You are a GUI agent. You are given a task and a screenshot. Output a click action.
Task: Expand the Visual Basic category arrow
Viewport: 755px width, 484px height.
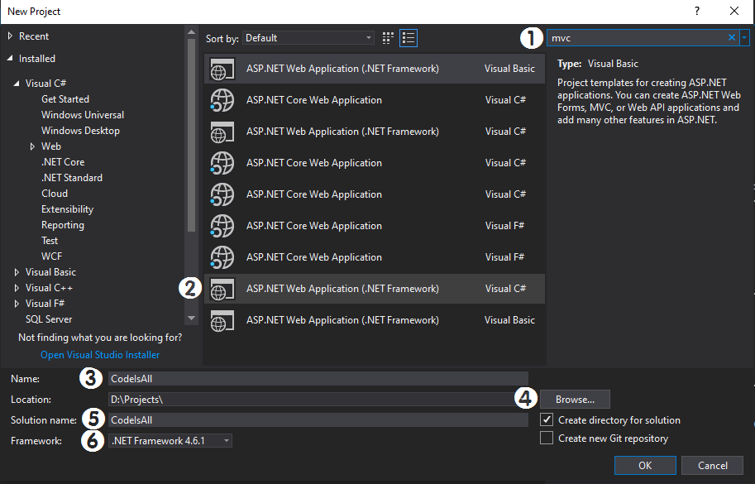17,272
